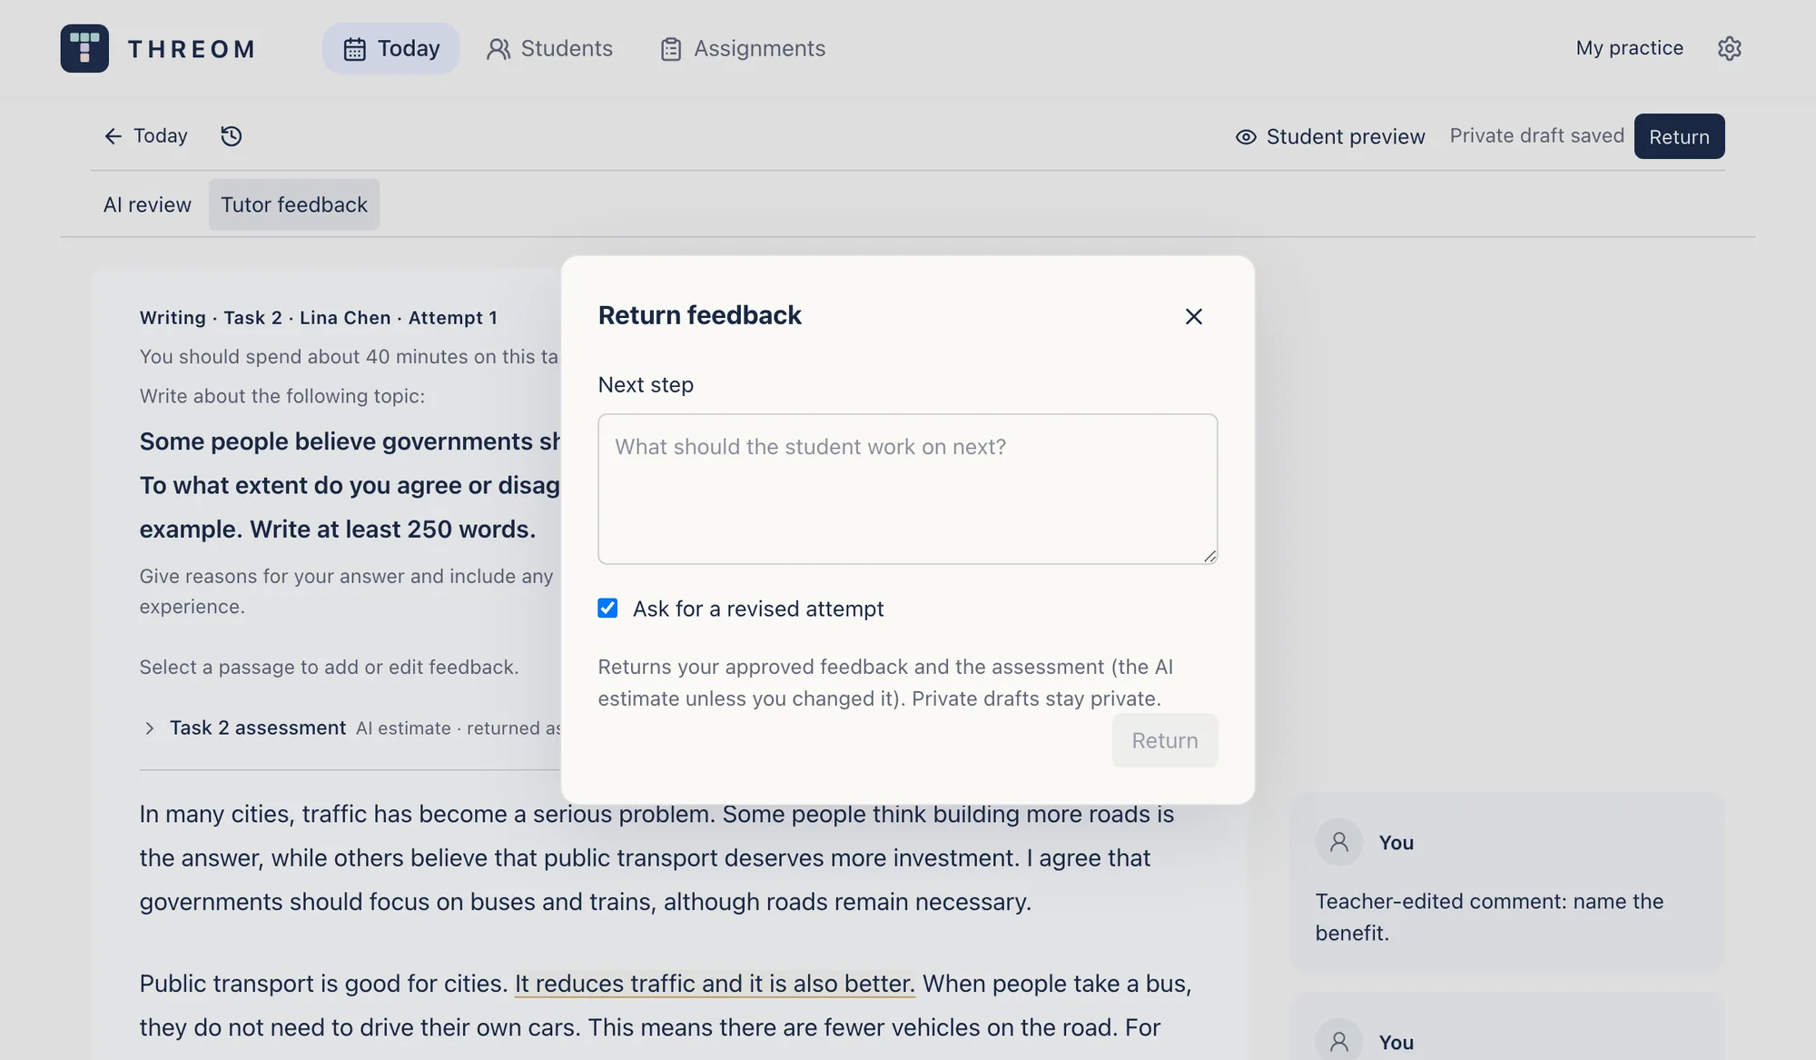Screen dimensions: 1816x1060
Task: Expand the Task 2 assessment section
Action: (x=150, y=728)
